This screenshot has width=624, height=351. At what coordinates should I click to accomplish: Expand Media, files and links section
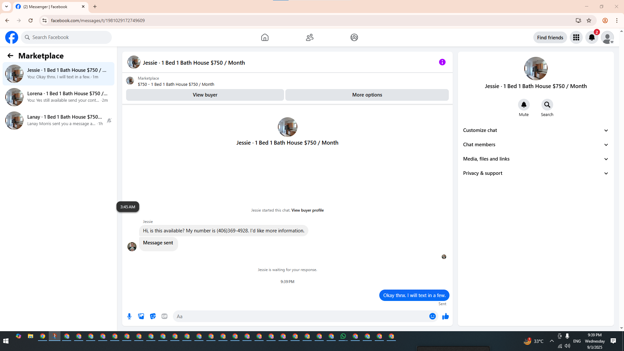(x=536, y=159)
